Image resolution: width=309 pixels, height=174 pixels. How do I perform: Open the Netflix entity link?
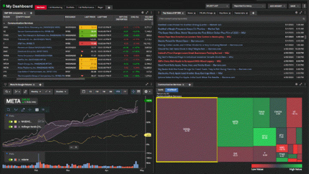click(31, 60)
